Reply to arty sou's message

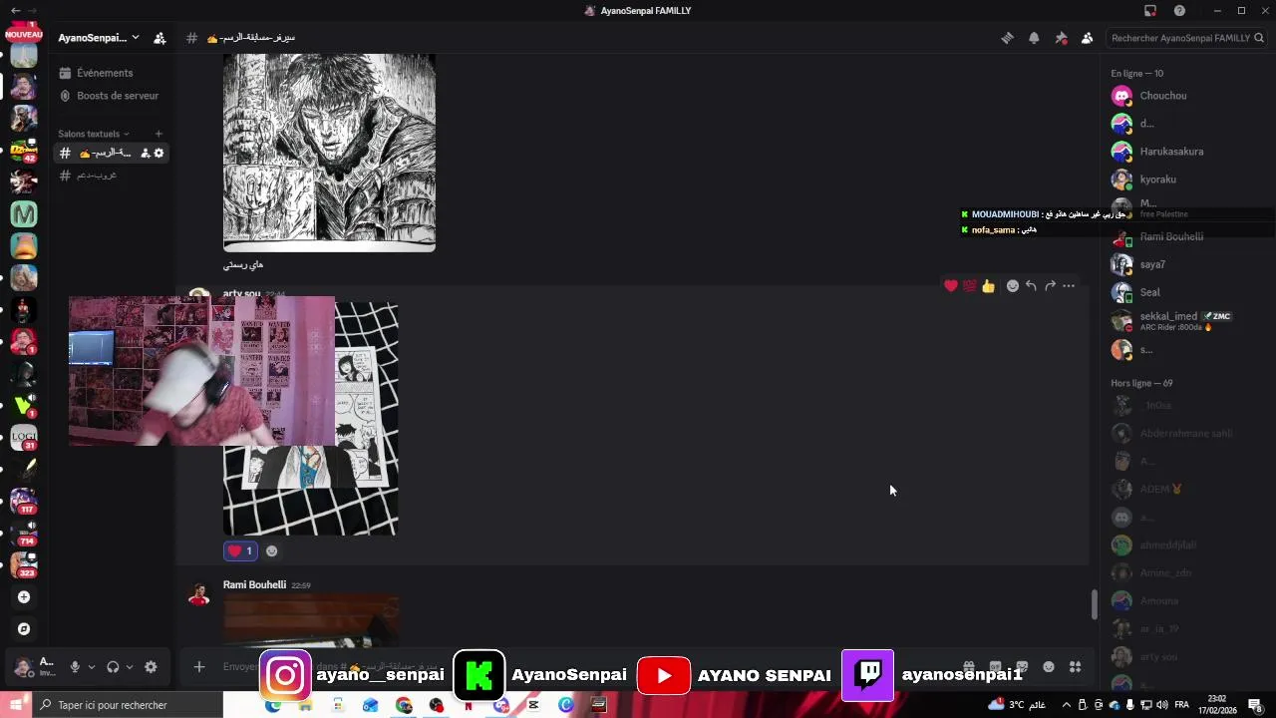click(1031, 286)
